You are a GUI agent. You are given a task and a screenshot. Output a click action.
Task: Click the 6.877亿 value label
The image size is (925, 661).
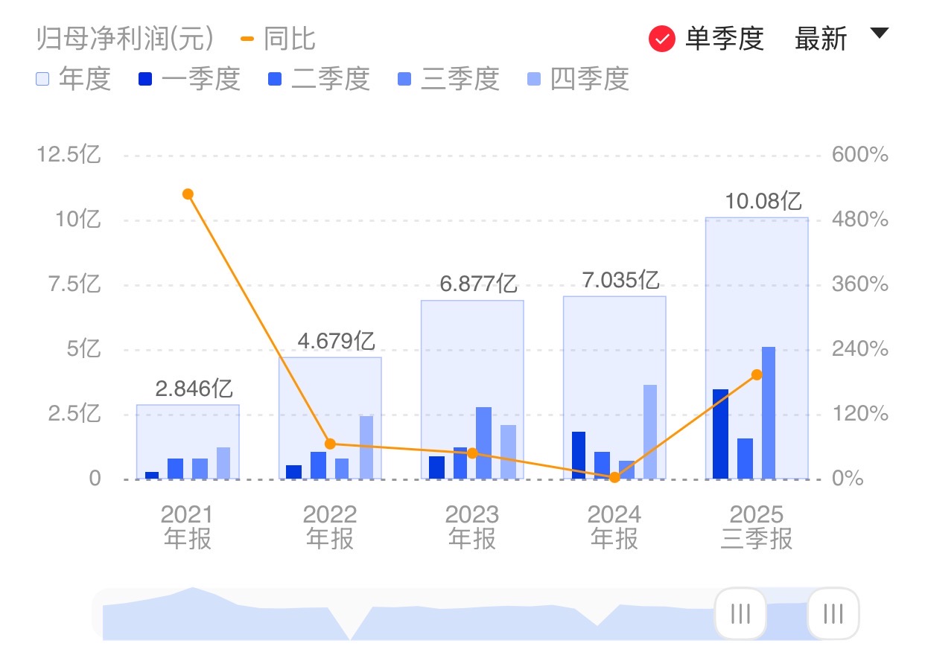[478, 284]
